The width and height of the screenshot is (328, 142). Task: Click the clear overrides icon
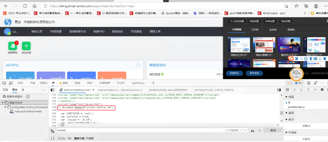point(28,96)
